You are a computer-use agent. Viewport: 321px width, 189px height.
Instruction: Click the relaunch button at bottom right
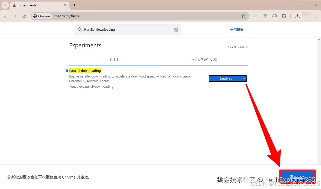coord(298,177)
